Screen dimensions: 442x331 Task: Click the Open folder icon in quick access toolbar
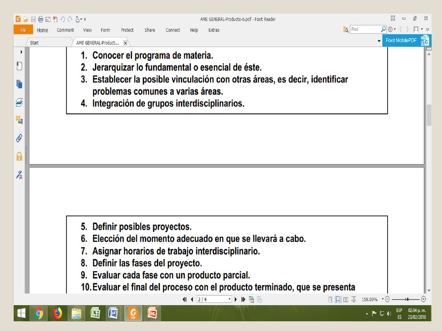(26, 19)
